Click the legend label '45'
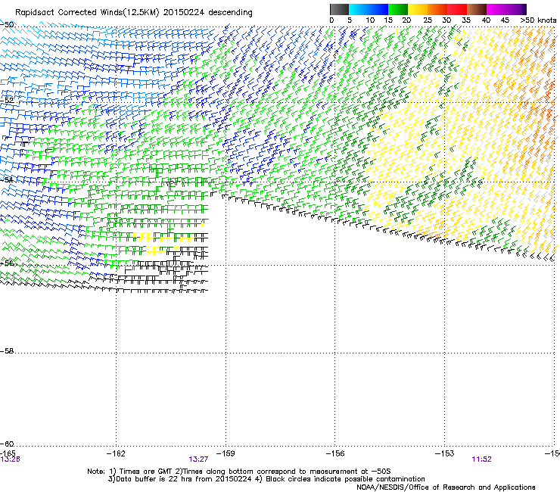Screen dimensions: 560x492 [505, 20]
